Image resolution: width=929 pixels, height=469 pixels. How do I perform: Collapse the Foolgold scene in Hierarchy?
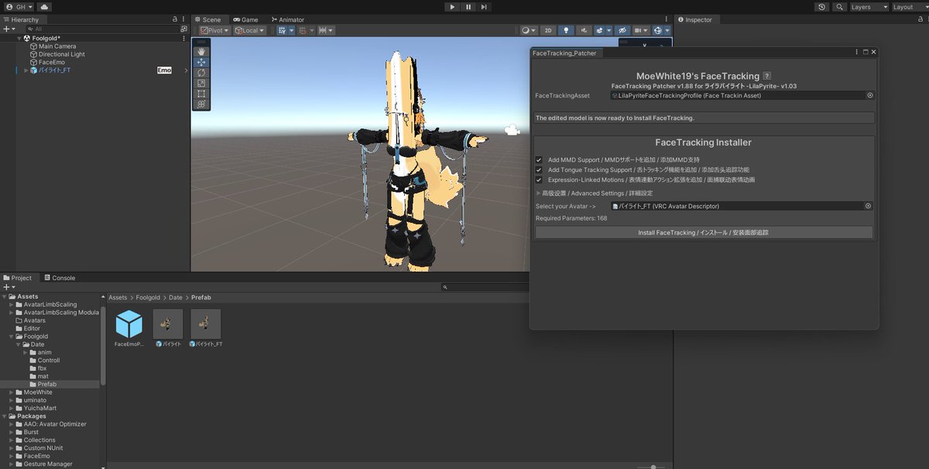pyautogui.click(x=18, y=38)
